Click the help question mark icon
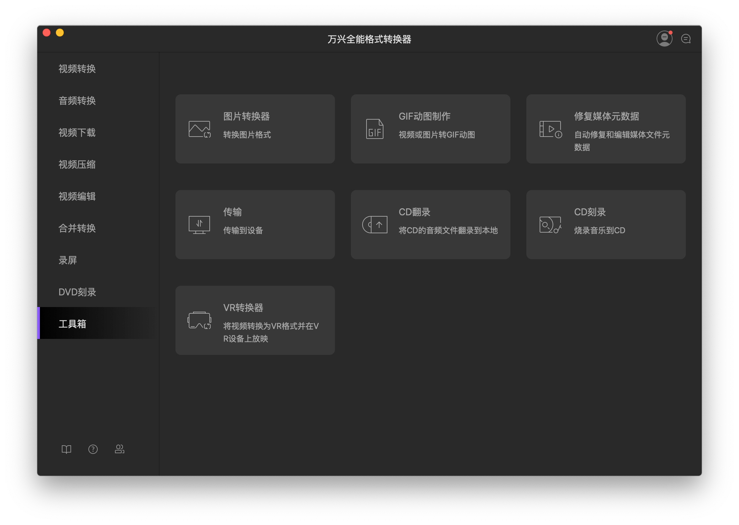The width and height of the screenshot is (739, 525). click(x=93, y=449)
